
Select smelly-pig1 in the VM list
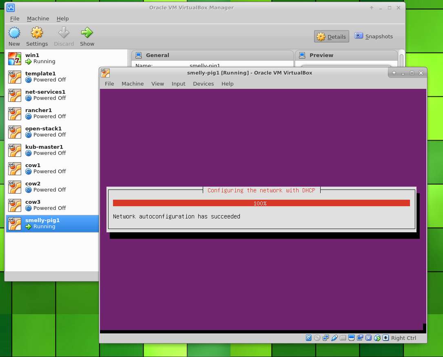(x=52, y=223)
